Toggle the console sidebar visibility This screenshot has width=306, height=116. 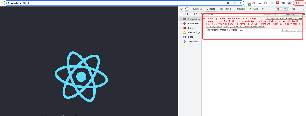tap(181, 14)
